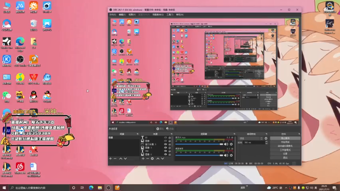
Task: Open the 桌面音频 audio settings gear
Action: [231, 155]
